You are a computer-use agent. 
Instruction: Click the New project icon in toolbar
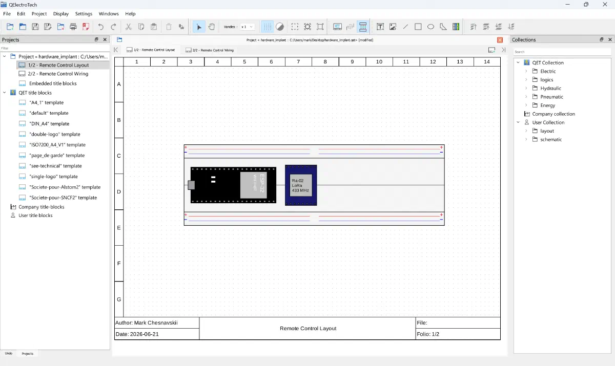point(10,27)
